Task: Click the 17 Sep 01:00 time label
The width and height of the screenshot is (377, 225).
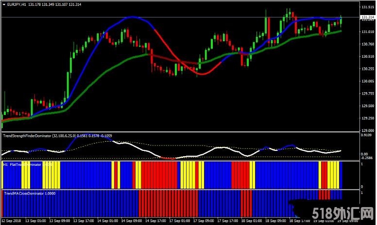Action: click(180, 221)
